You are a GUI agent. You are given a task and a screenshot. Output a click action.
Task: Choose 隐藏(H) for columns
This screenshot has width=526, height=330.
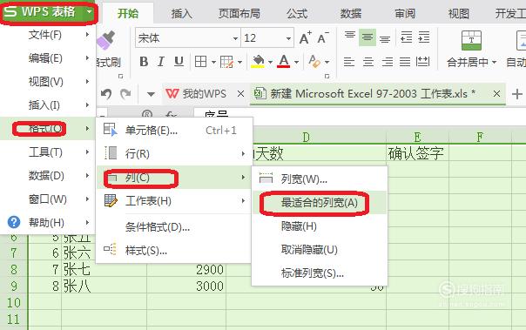(320, 226)
